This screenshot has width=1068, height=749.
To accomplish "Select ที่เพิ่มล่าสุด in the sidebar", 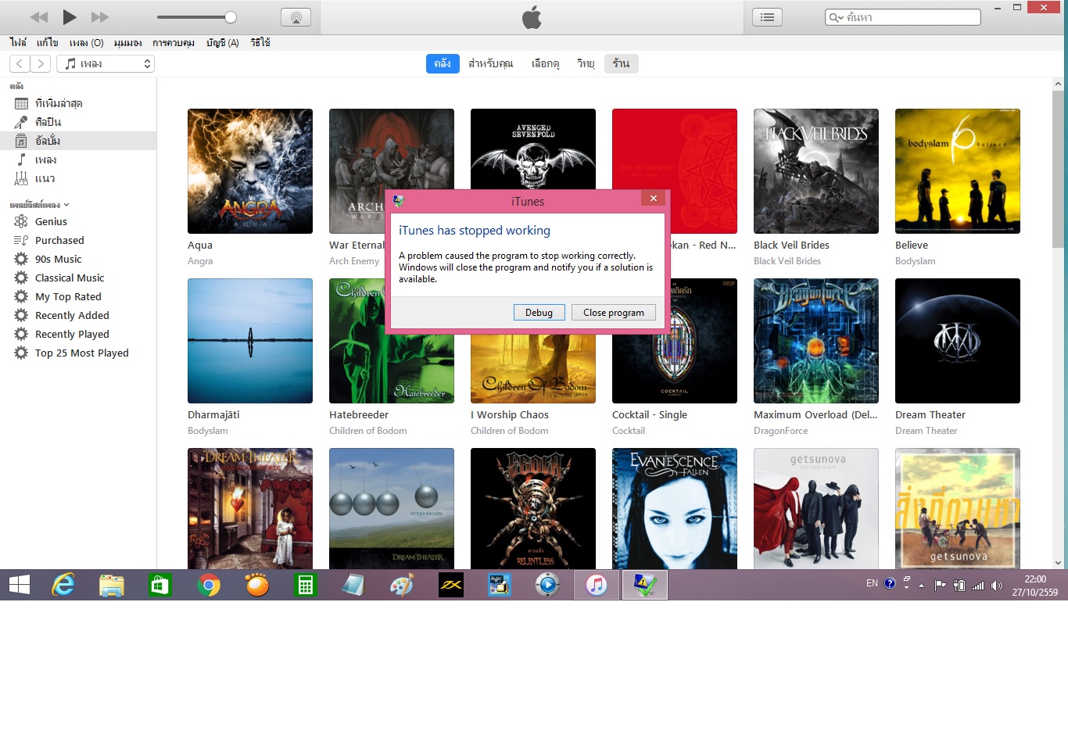I will click(59, 103).
